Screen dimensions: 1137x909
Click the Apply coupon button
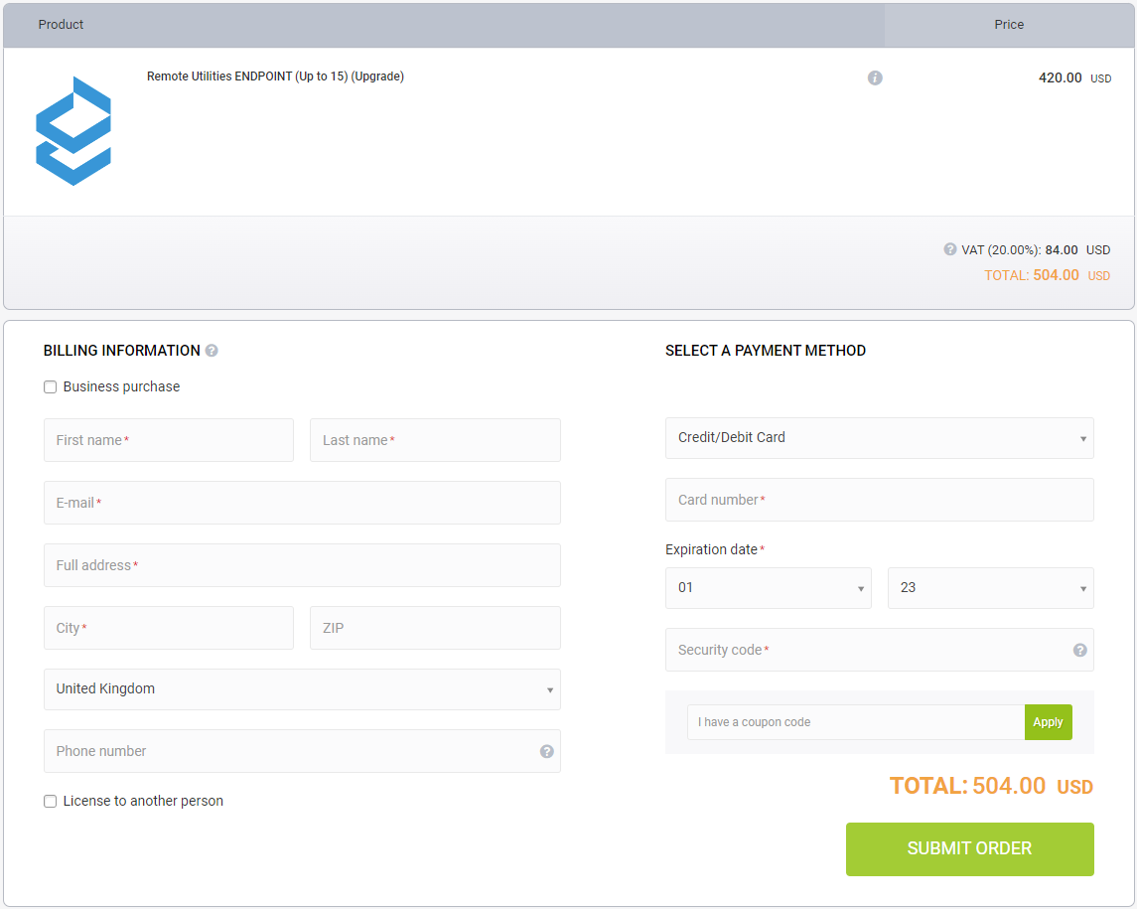pos(1048,722)
